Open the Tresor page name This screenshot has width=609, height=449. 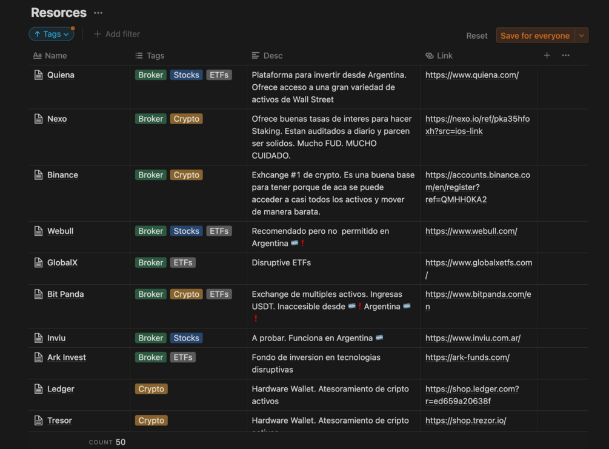[x=59, y=421]
